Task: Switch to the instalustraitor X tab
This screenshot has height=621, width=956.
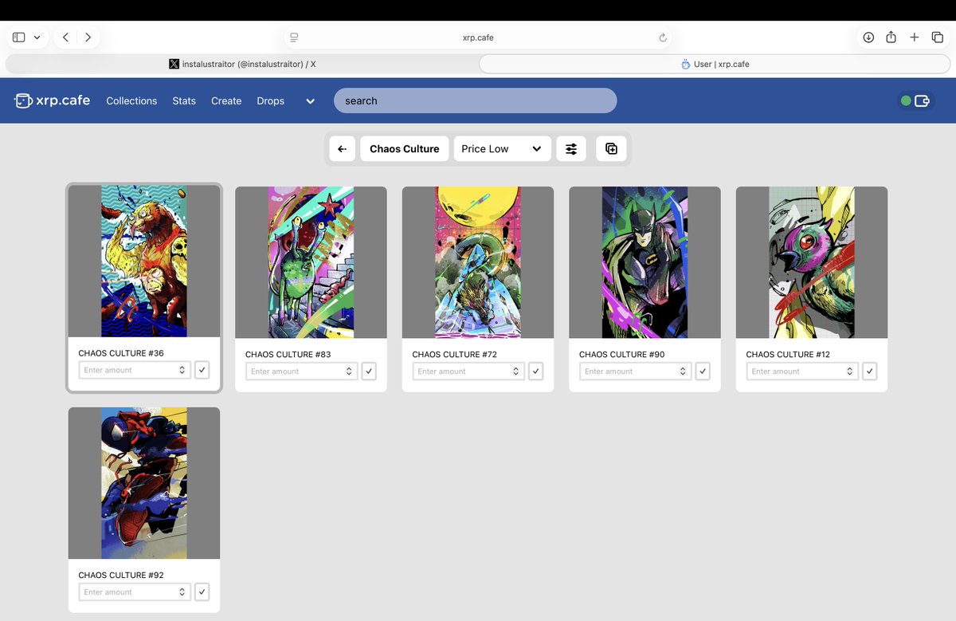Action: coord(242,64)
